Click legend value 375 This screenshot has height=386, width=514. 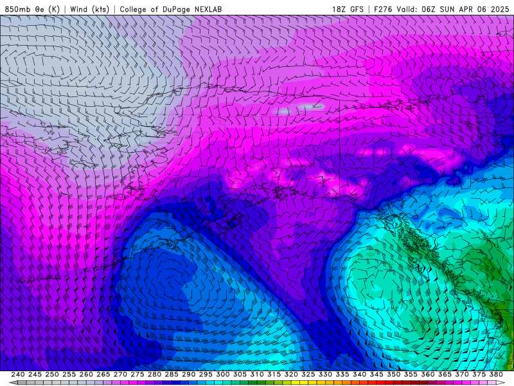pos(479,374)
